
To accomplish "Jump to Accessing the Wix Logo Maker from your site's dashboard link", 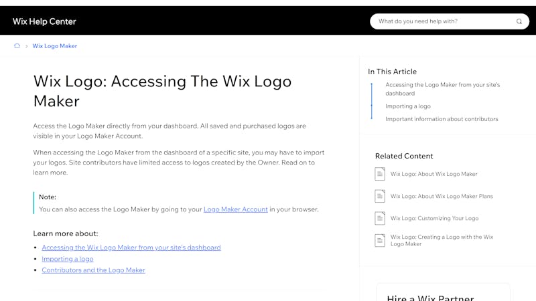I will click(131, 247).
